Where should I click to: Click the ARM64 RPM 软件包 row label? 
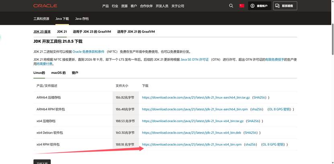click(51, 109)
